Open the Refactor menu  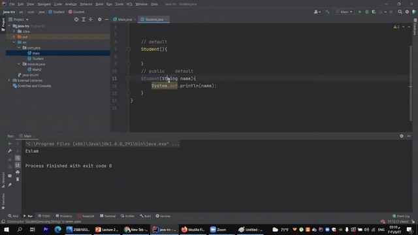tap(86, 4)
